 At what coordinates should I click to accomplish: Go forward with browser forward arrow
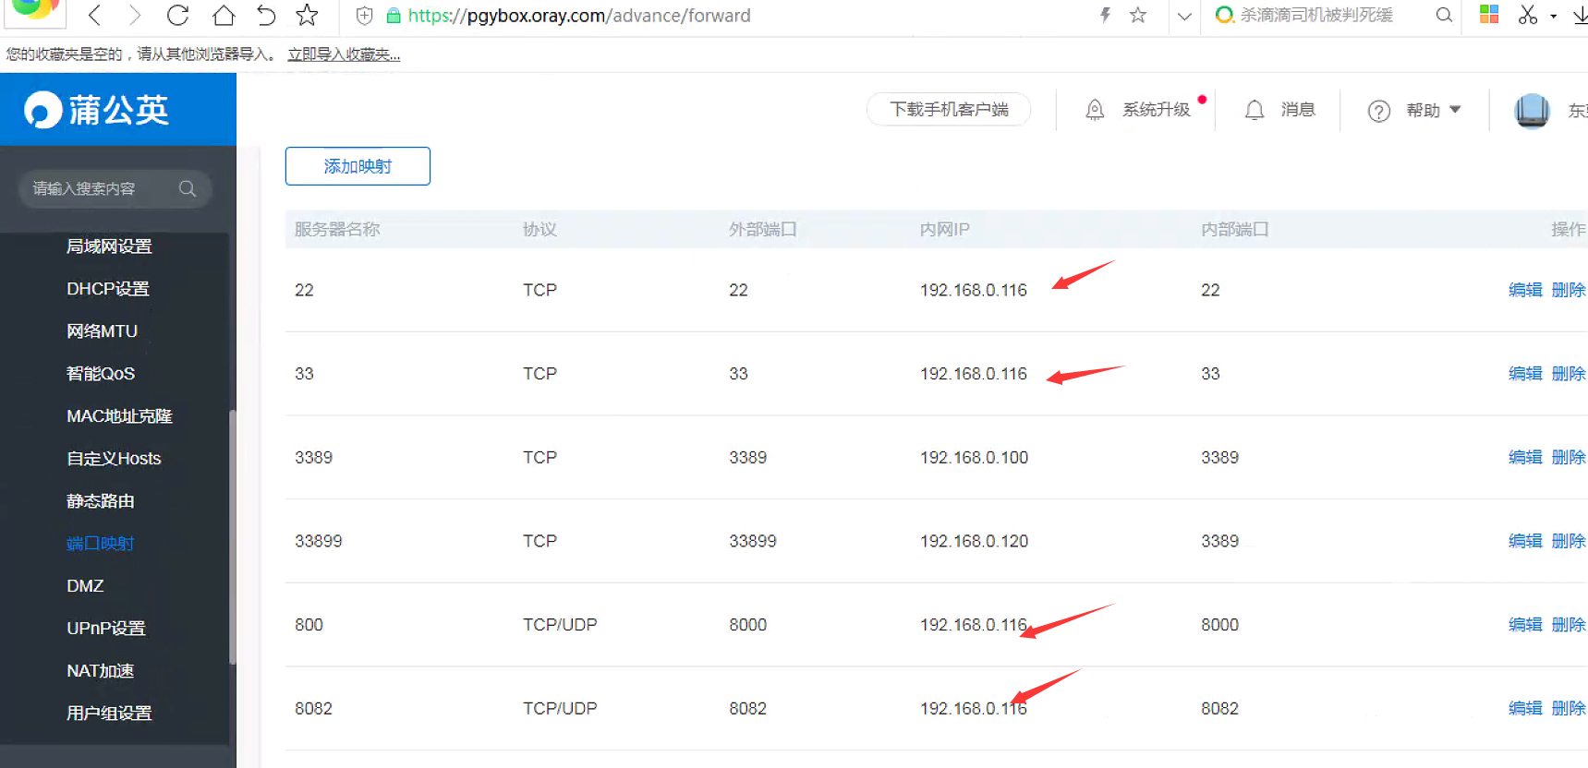click(135, 15)
